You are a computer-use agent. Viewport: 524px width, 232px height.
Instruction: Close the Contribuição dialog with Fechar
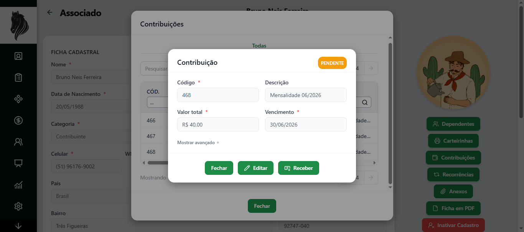[219, 168]
